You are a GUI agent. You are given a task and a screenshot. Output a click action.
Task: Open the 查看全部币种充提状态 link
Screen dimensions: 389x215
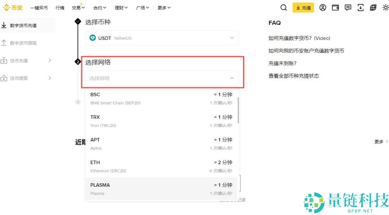click(294, 76)
